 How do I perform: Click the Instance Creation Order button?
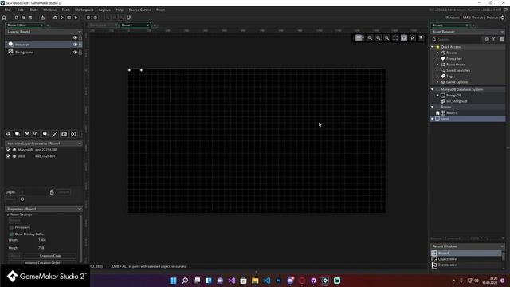pyautogui.click(x=42, y=262)
